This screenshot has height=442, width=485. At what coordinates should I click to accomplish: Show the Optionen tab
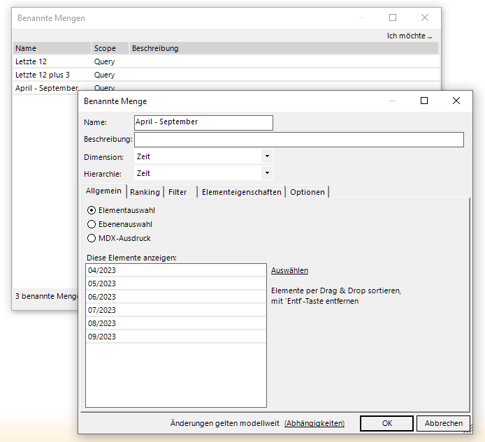307,192
